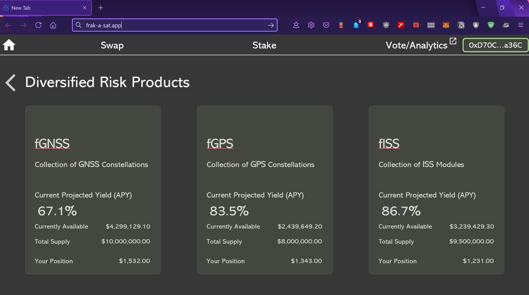
Task: Click the gray padlock shield extension
Action: pyautogui.click(x=476, y=25)
